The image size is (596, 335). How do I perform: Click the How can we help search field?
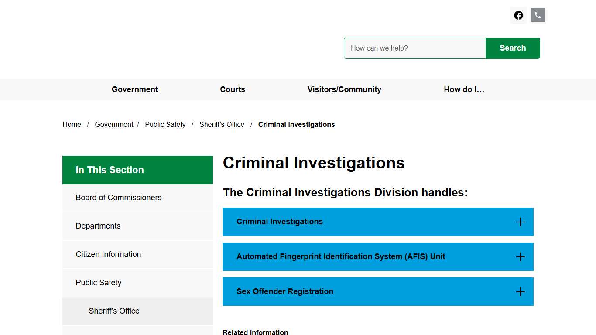414,48
